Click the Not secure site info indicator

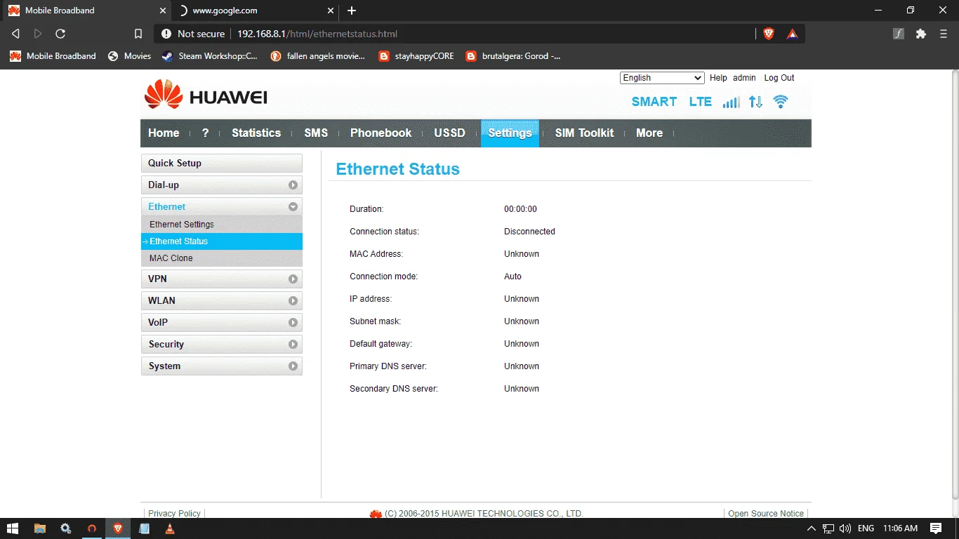pos(193,34)
